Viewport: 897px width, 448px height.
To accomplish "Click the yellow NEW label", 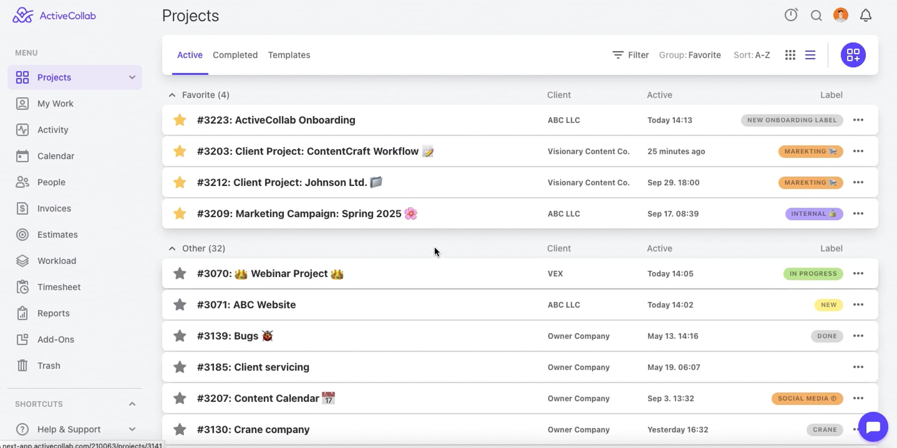I will pyautogui.click(x=829, y=305).
